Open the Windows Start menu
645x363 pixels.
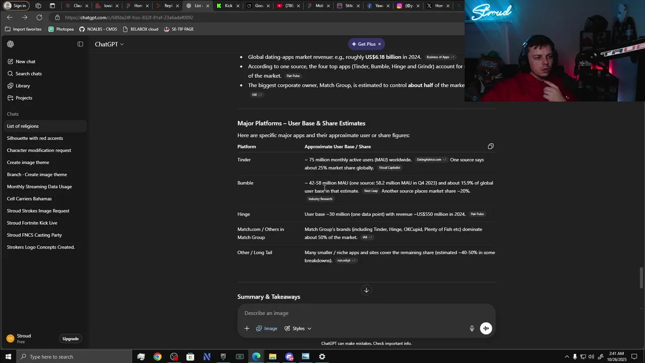tap(8, 357)
